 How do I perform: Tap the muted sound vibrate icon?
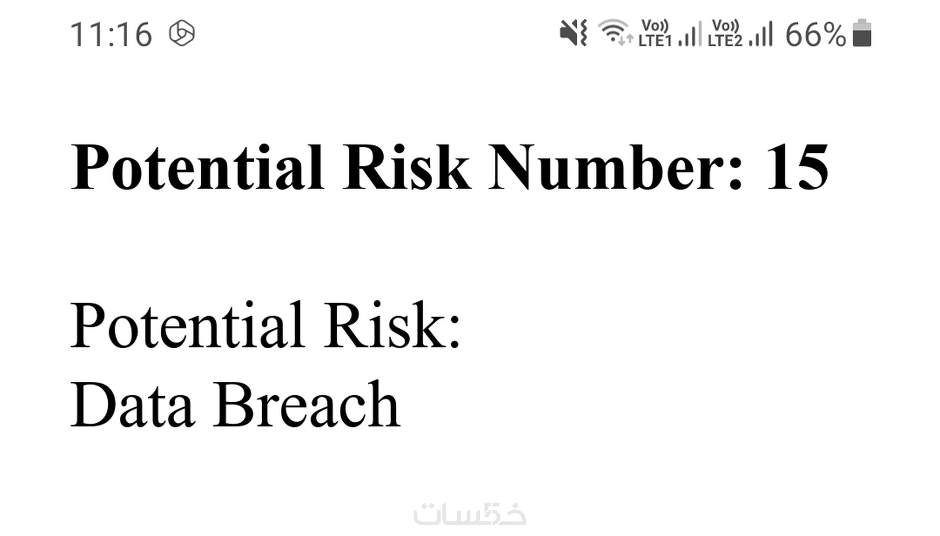pyautogui.click(x=573, y=33)
